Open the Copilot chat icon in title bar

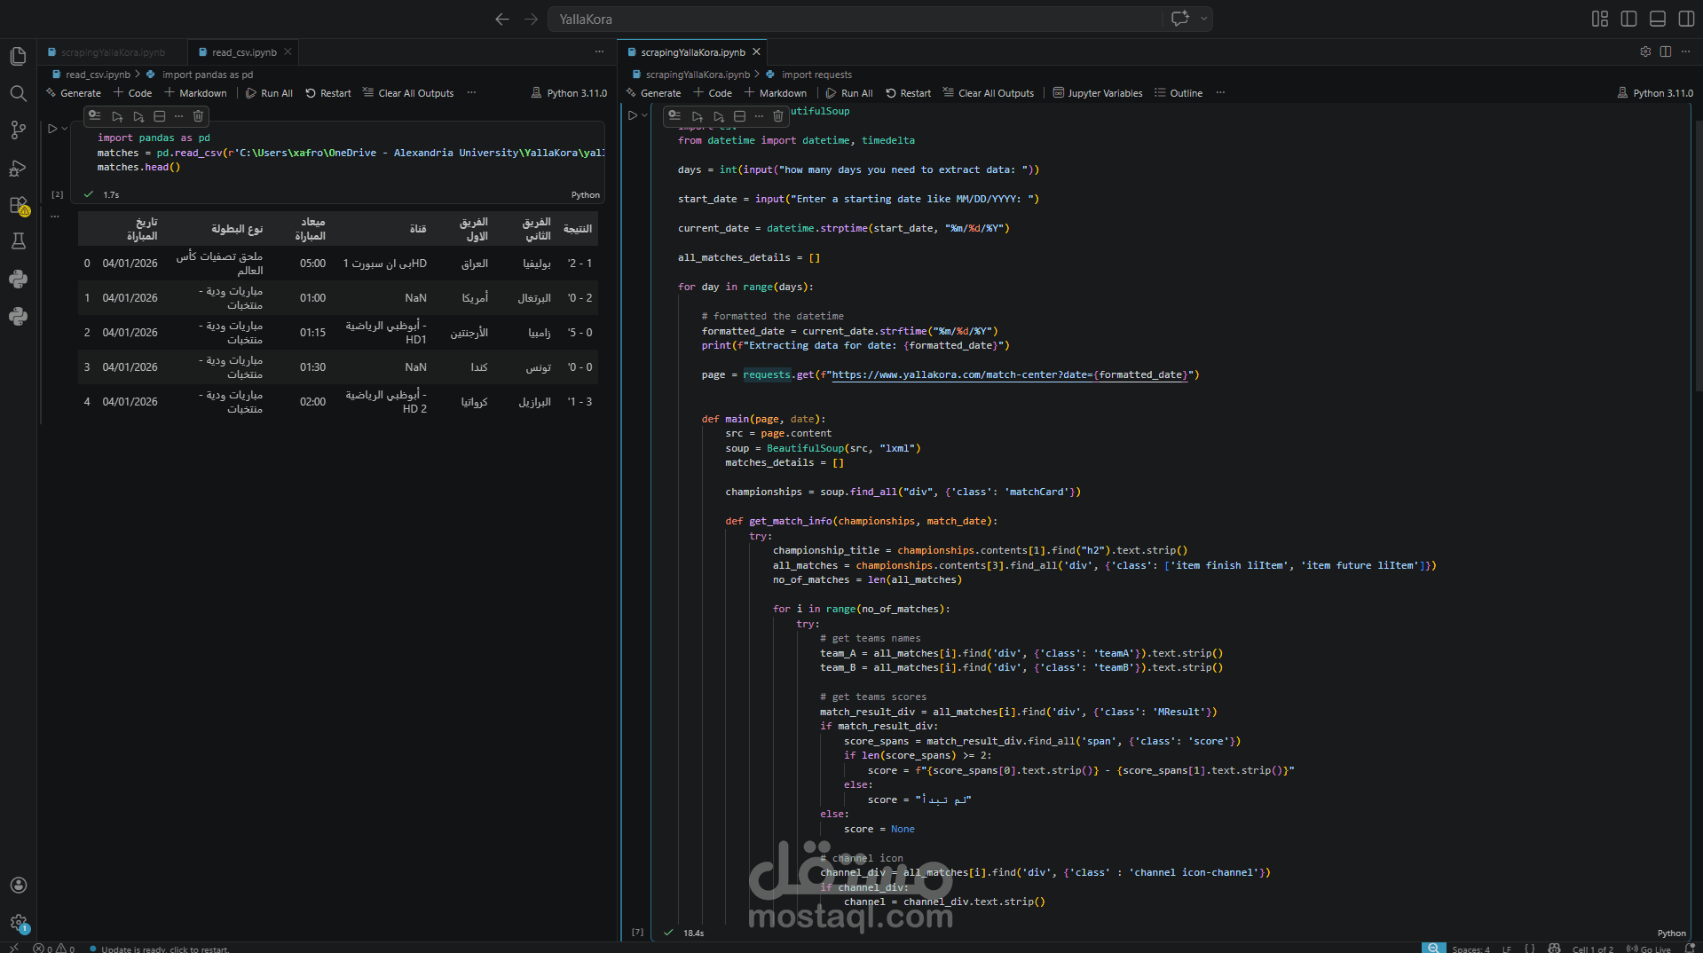pyautogui.click(x=1179, y=19)
